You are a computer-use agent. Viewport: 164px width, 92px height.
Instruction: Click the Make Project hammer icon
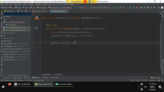76,7
